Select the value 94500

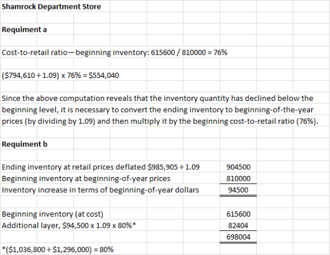238,190
